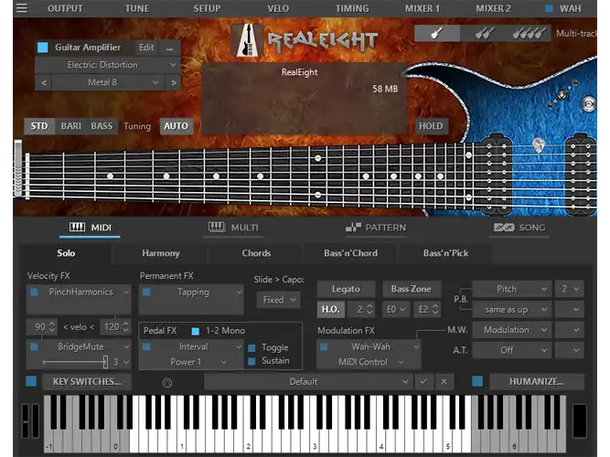Toggle Humanize enable checkbox

477,381
